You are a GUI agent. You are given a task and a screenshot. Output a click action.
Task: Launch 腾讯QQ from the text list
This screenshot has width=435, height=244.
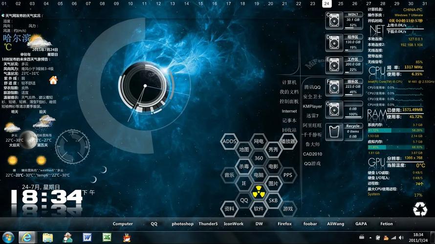[312, 87]
